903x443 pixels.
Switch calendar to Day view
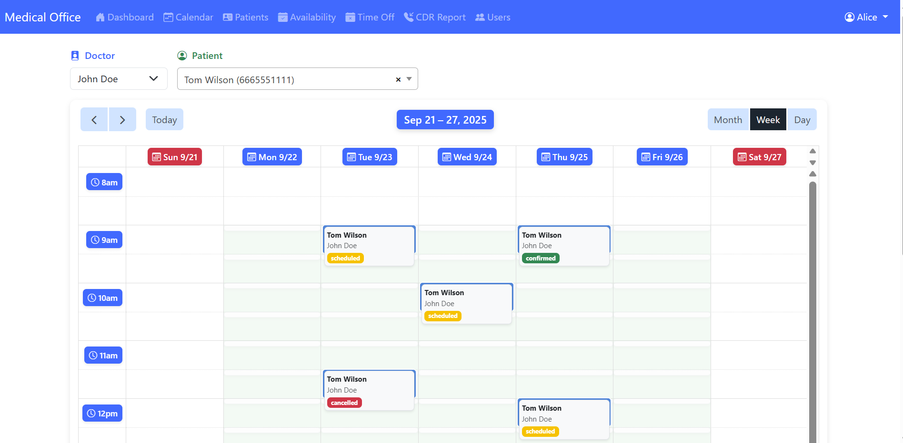[x=802, y=120]
